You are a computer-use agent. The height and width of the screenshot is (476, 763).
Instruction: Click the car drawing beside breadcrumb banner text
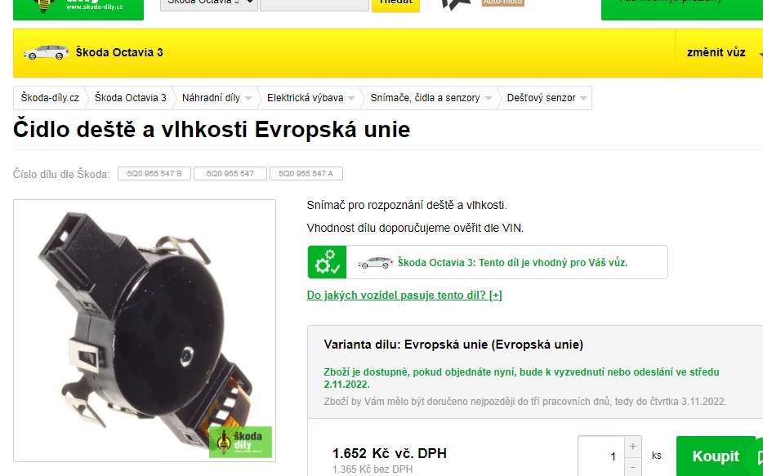pyautogui.click(x=47, y=52)
